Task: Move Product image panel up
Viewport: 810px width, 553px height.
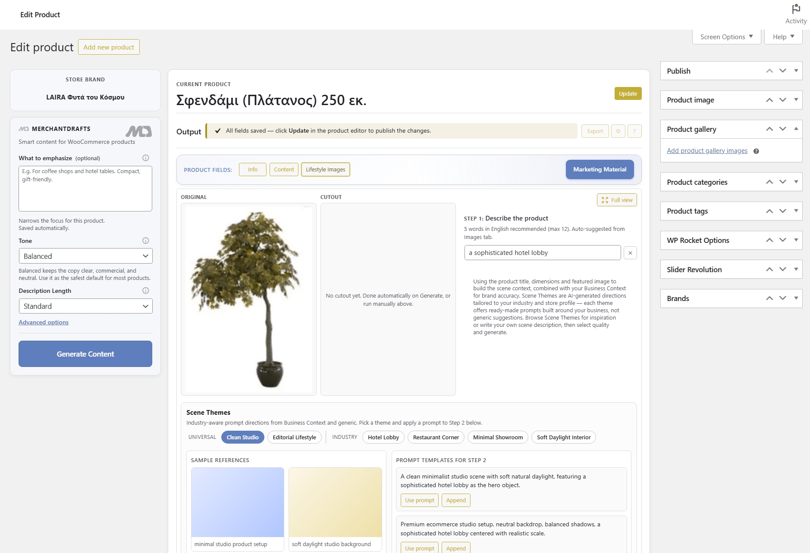Action: [x=769, y=100]
